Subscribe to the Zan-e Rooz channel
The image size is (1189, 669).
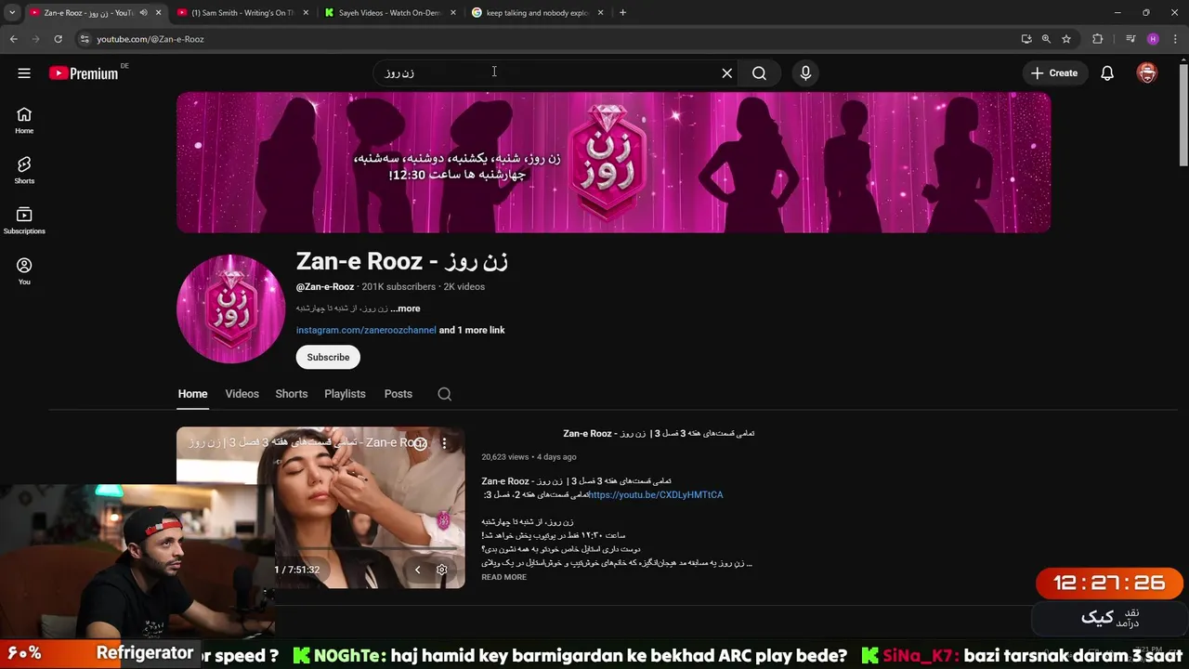[x=328, y=357]
